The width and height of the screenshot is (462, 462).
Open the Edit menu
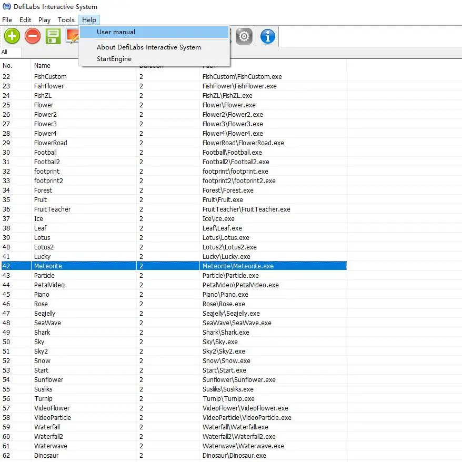(25, 20)
